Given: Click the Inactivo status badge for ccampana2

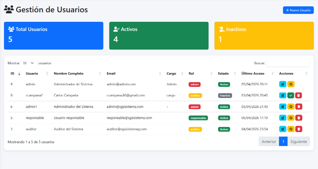Looking at the screenshot, I should click(225, 96).
